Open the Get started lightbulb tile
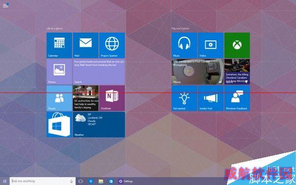This screenshot has height=185, width=296. (x=184, y=98)
